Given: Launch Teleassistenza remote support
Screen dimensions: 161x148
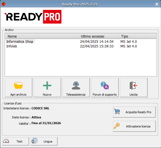Looking at the screenshot, I should coord(76,87).
